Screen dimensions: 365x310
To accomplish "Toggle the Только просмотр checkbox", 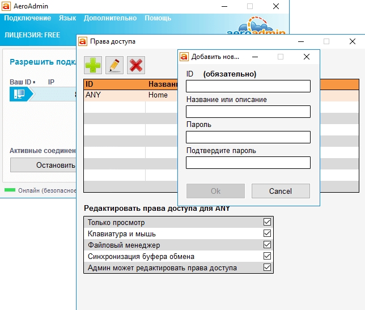I will (x=267, y=222).
